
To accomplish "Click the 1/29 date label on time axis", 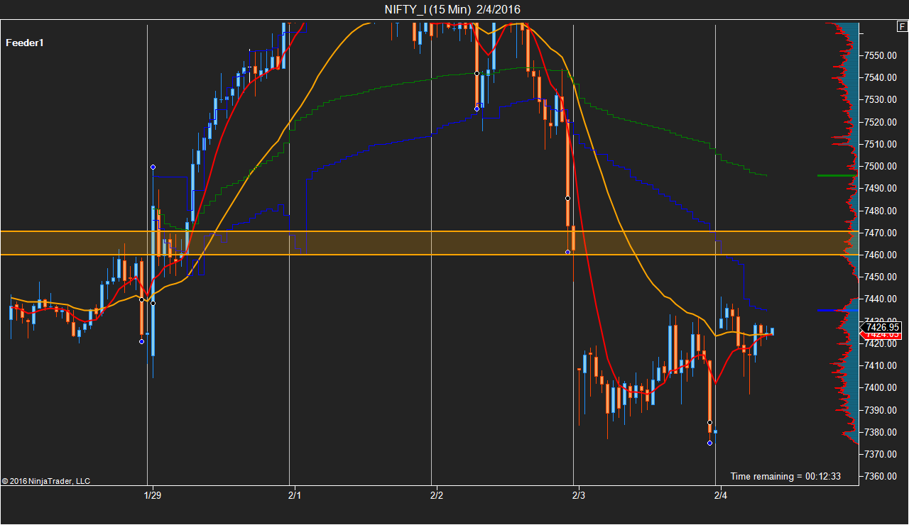I will pyautogui.click(x=152, y=494).
